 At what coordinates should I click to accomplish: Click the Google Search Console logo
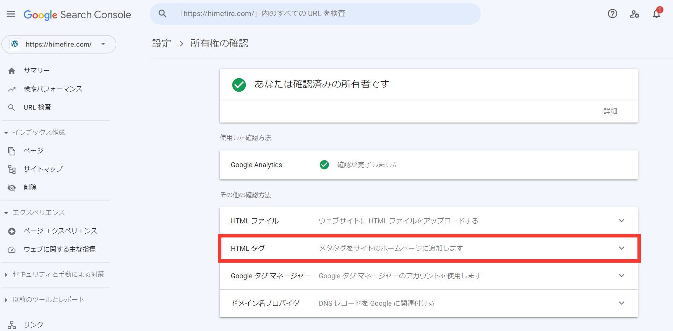77,15
